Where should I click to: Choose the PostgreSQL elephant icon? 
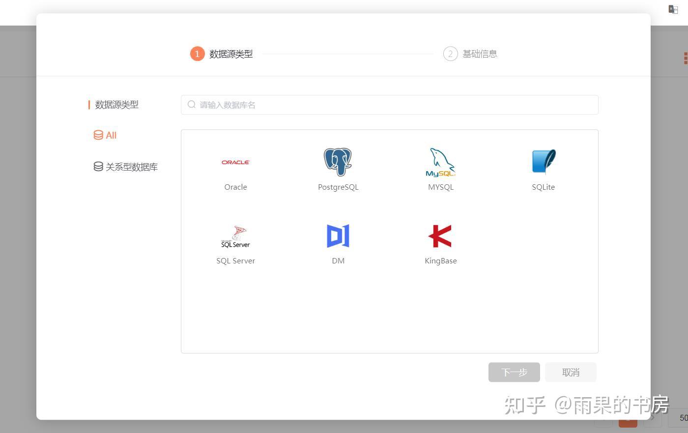point(338,162)
